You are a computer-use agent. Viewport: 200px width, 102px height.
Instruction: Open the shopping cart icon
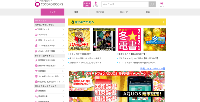[161, 3]
